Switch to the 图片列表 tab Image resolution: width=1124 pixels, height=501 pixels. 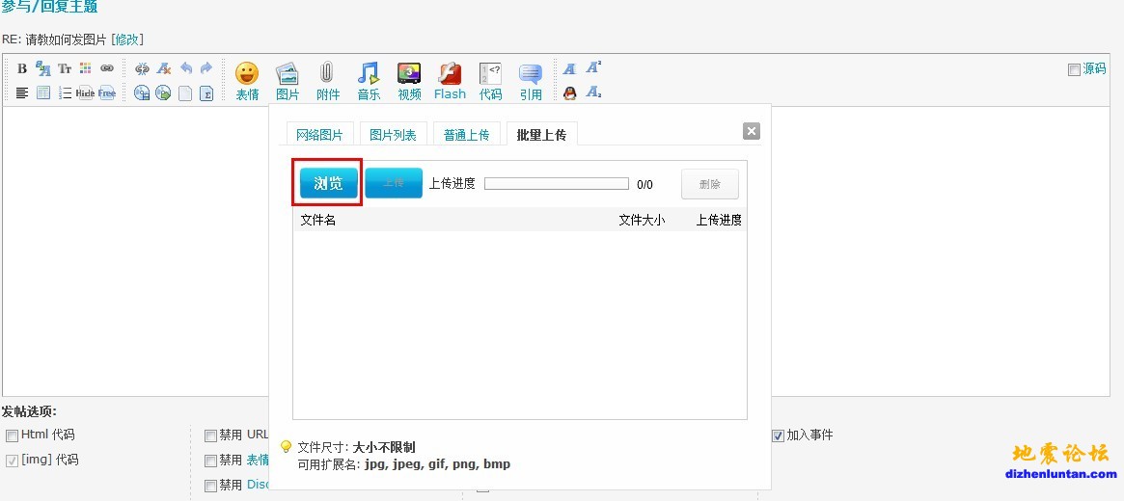393,135
